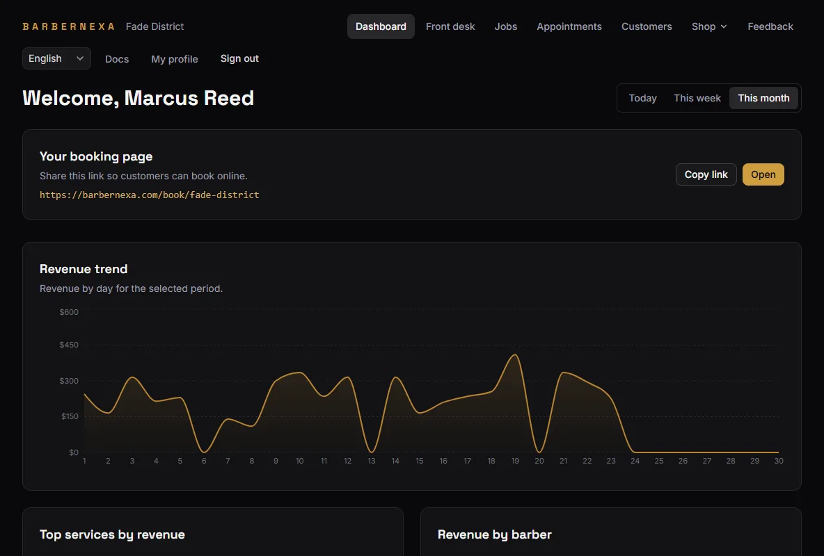
Task: Navigate to Appointments
Action: click(x=569, y=26)
